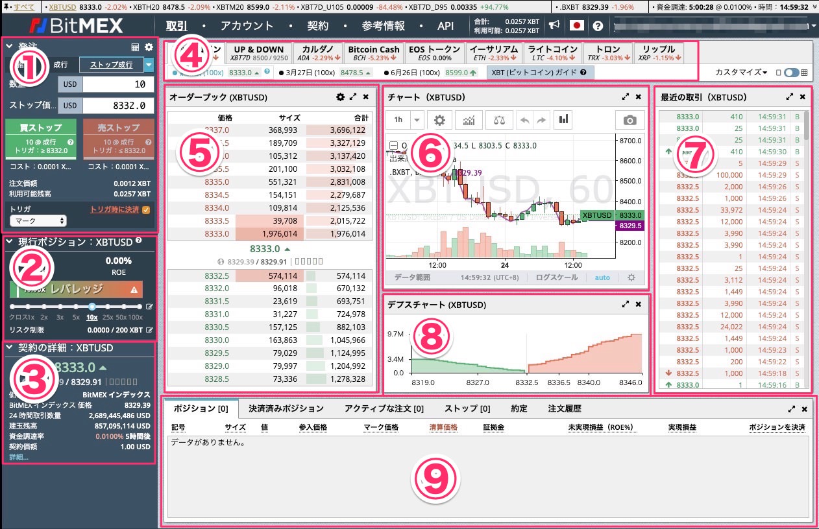Open help question mark in header

pos(598,26)
